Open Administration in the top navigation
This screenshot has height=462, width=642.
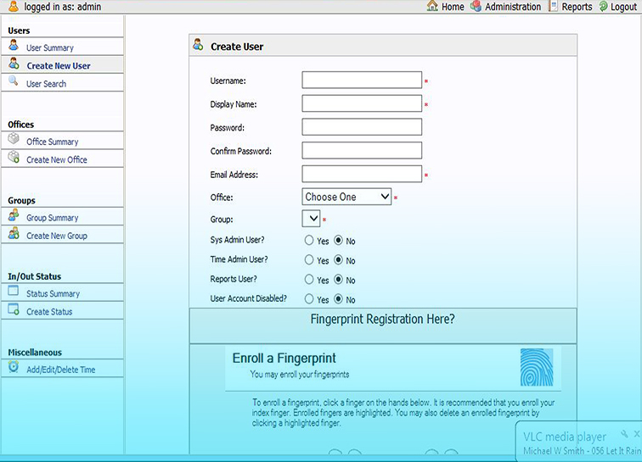coord(513,7)
